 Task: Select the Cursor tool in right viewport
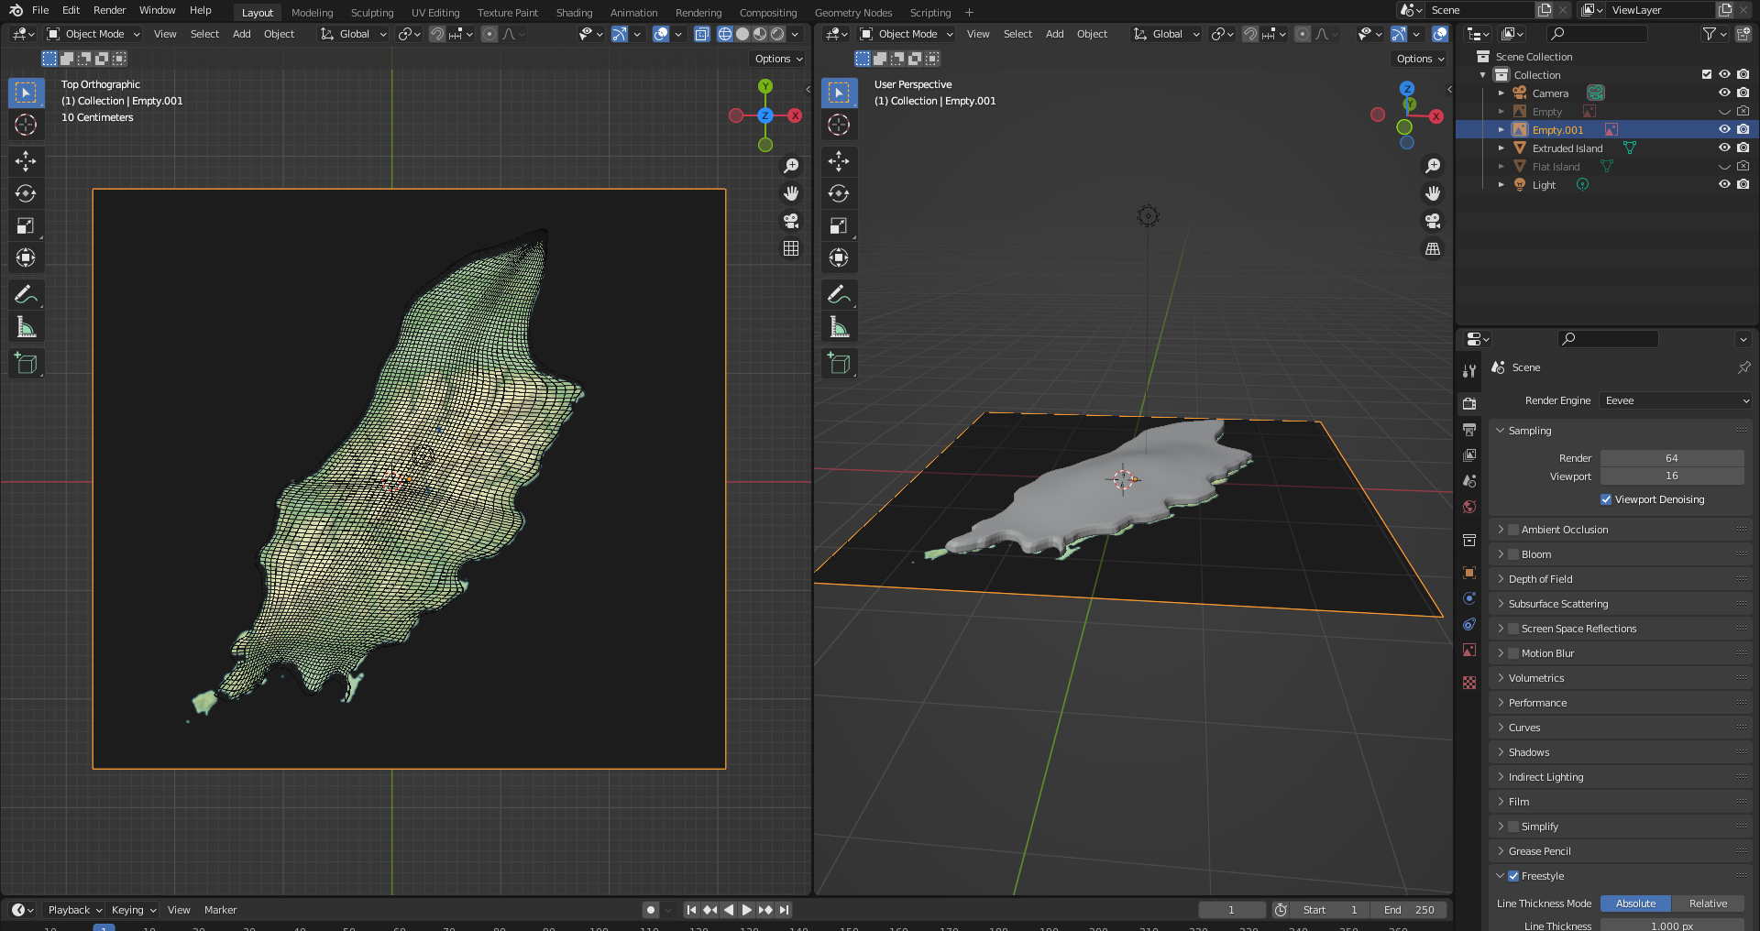pos(839,125)
